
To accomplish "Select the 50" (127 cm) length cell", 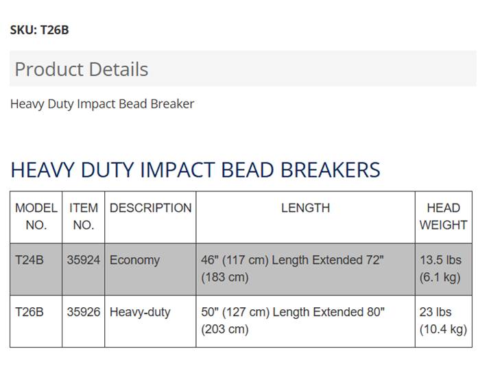I will 293,321.
